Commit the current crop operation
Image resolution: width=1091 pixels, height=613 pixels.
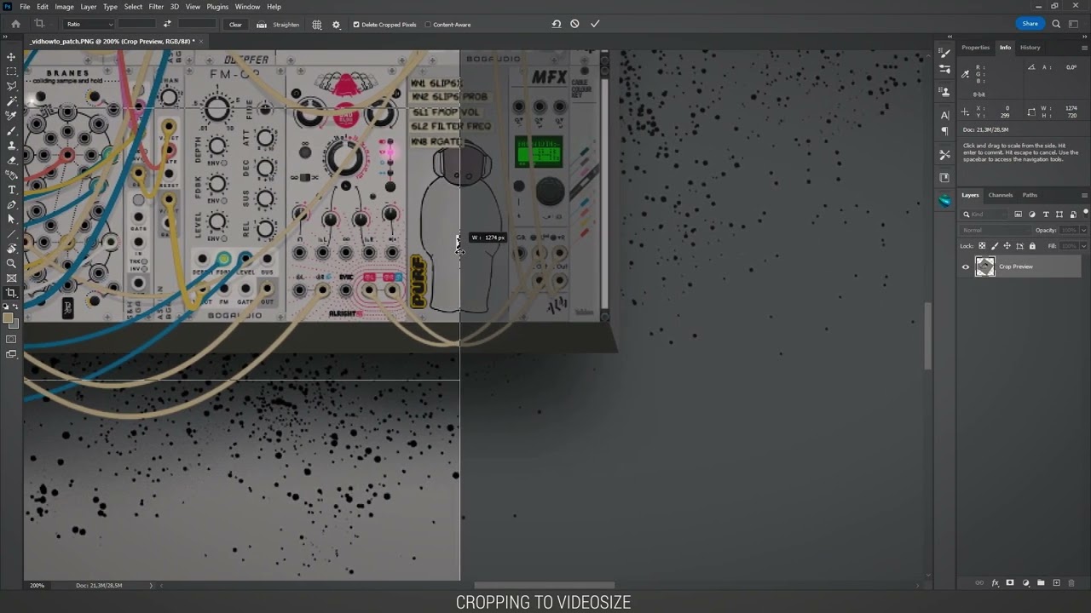(x=595, y=24)
